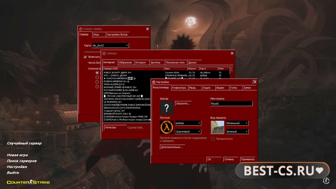
Task: Select the Голос tab
Action: (236, 88)
